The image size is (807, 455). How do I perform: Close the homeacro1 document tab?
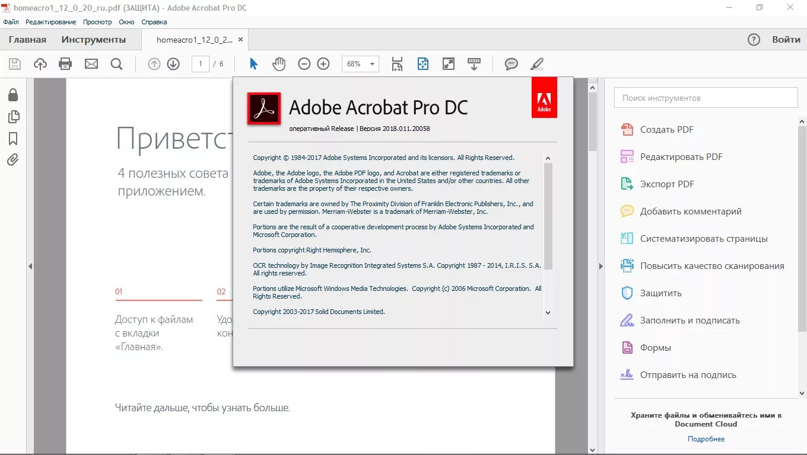tap(240, 40)
